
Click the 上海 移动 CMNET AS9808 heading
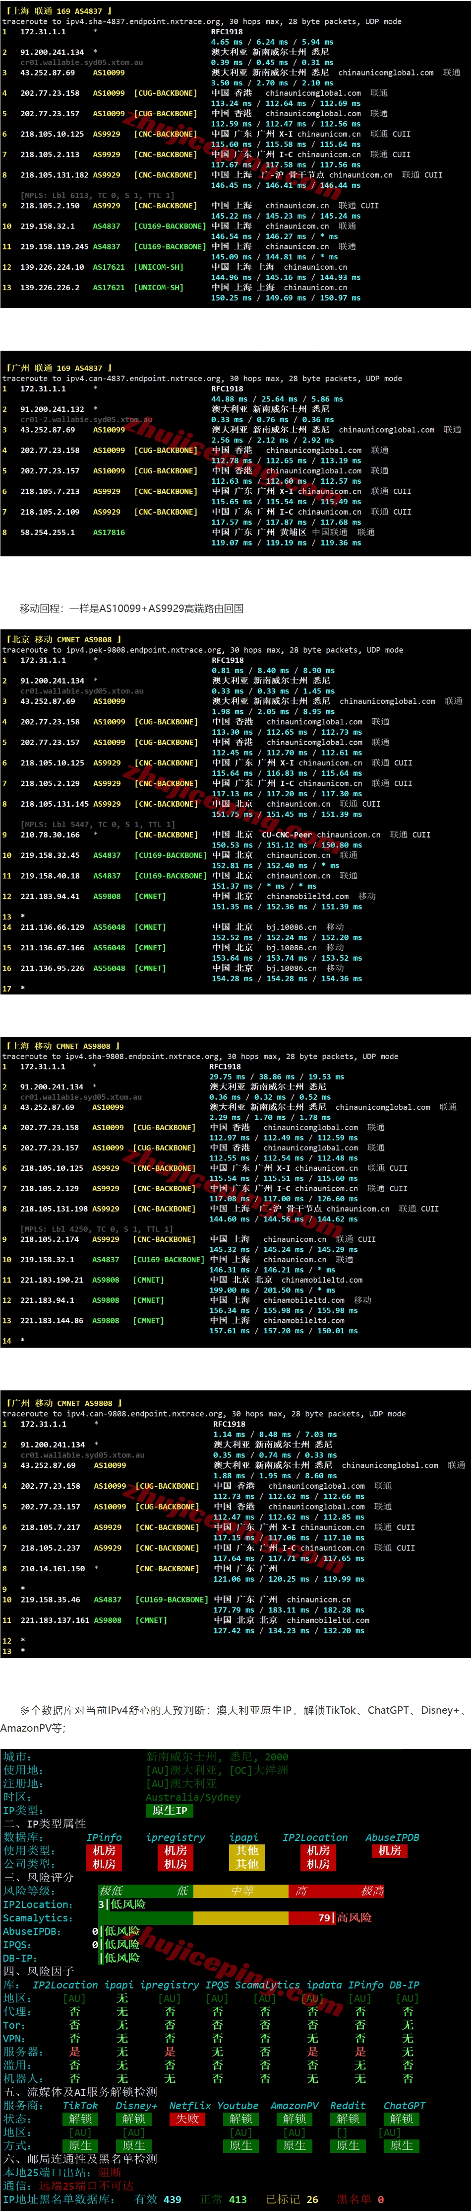coord(63,1046)
